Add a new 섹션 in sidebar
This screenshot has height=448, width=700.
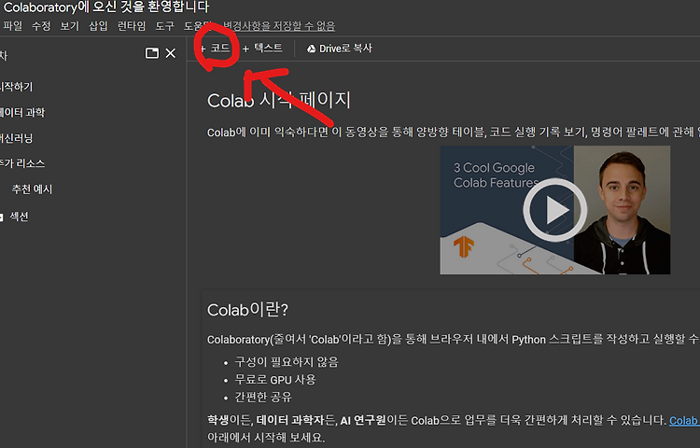pyautogui.click(x=14, y=217)
